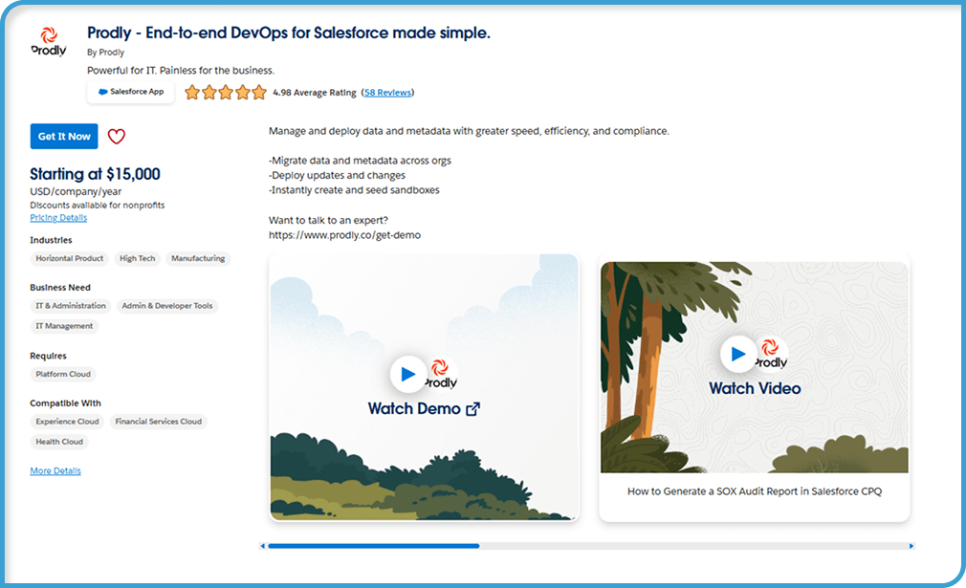Click the 'Compatible With' section heading

(65, 403)
